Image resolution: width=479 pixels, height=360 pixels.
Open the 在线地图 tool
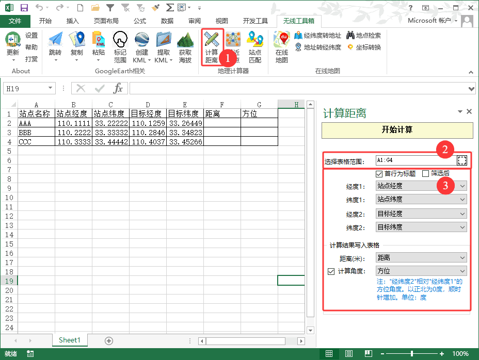[282, 47]
